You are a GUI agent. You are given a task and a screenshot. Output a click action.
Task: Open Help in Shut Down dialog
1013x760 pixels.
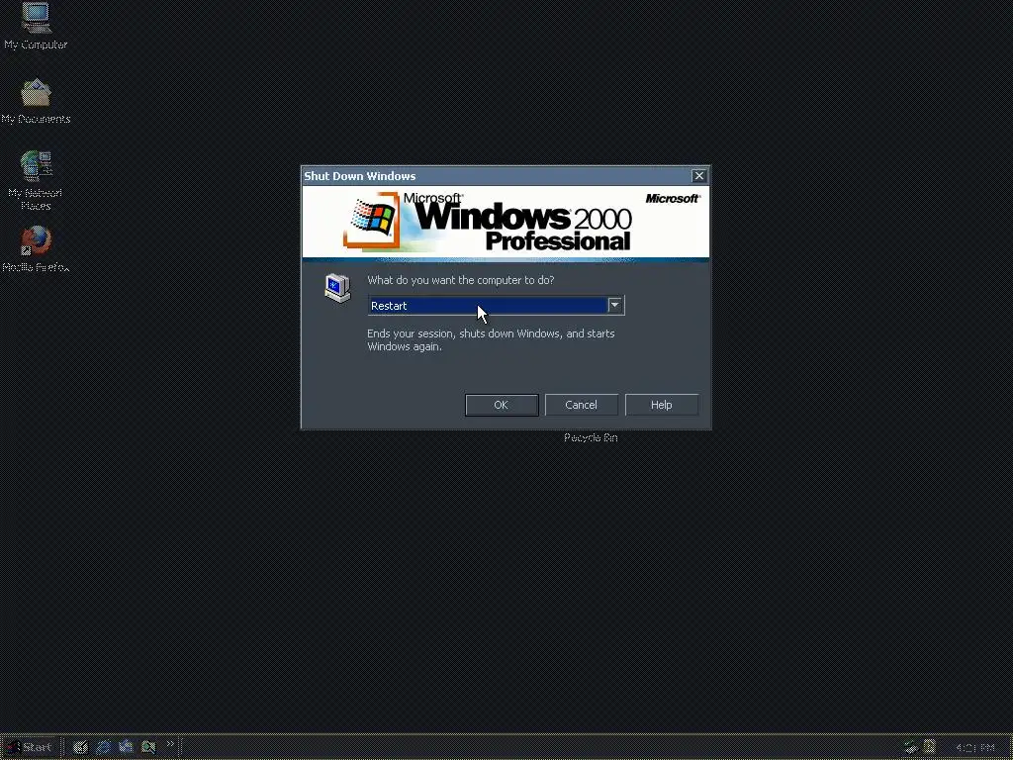coord(661,405)
